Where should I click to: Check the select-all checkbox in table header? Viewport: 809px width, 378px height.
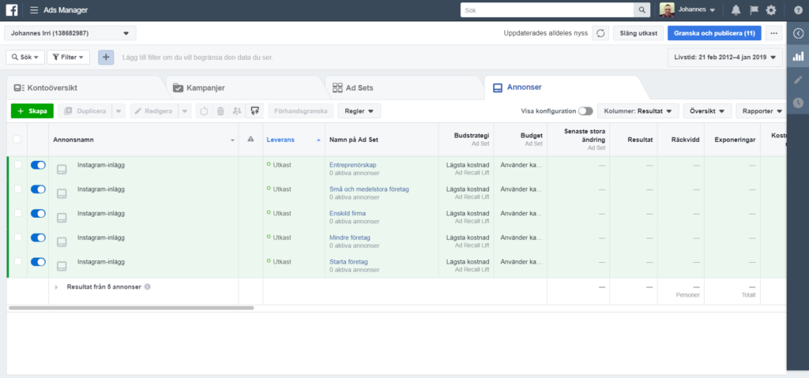point(17,139)
